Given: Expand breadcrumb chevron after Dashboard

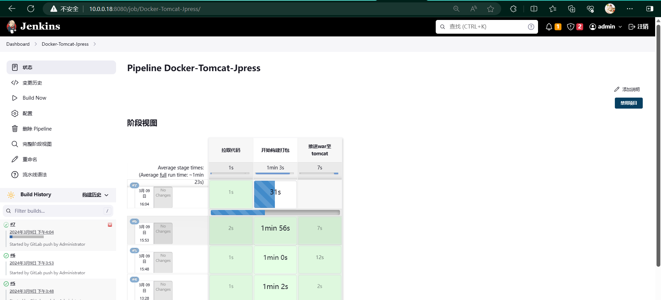Looking at the screenshot, I should click(x=35, y=44).
